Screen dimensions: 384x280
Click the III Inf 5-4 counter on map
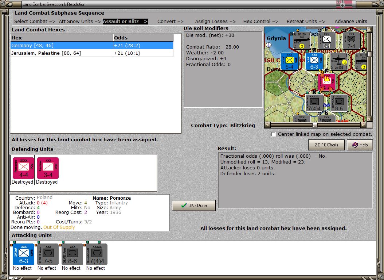(290, 61)
